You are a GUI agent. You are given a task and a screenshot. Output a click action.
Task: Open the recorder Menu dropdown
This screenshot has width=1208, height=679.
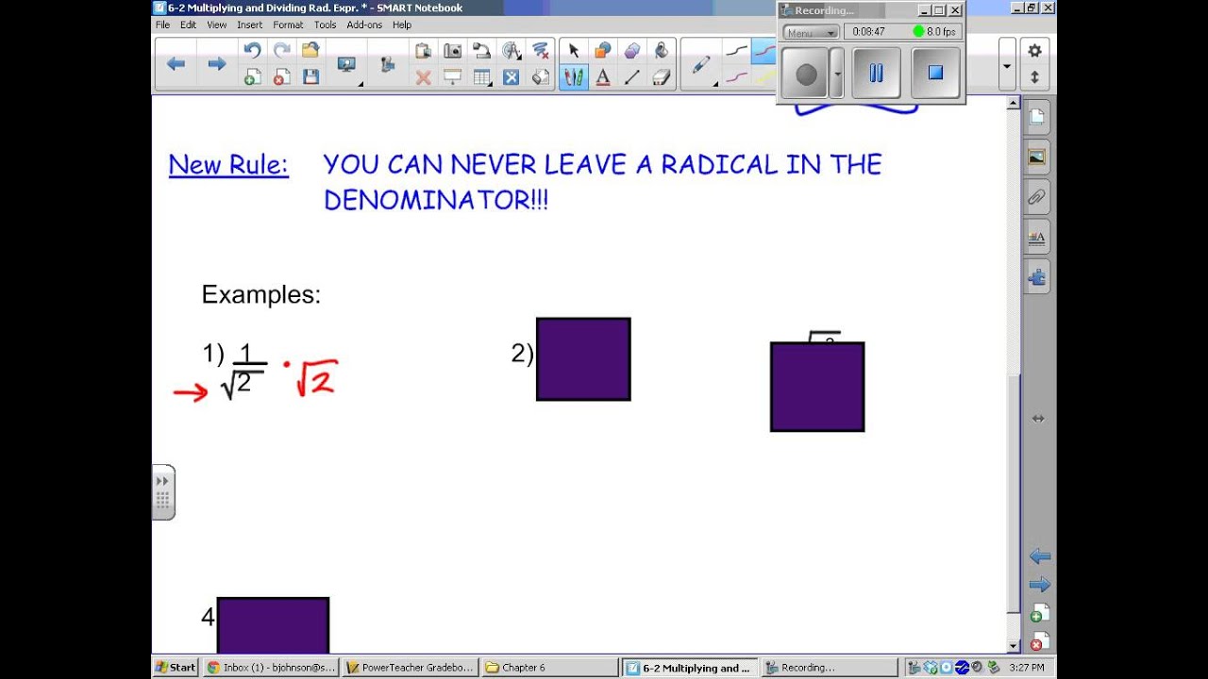tap(810, 32)
